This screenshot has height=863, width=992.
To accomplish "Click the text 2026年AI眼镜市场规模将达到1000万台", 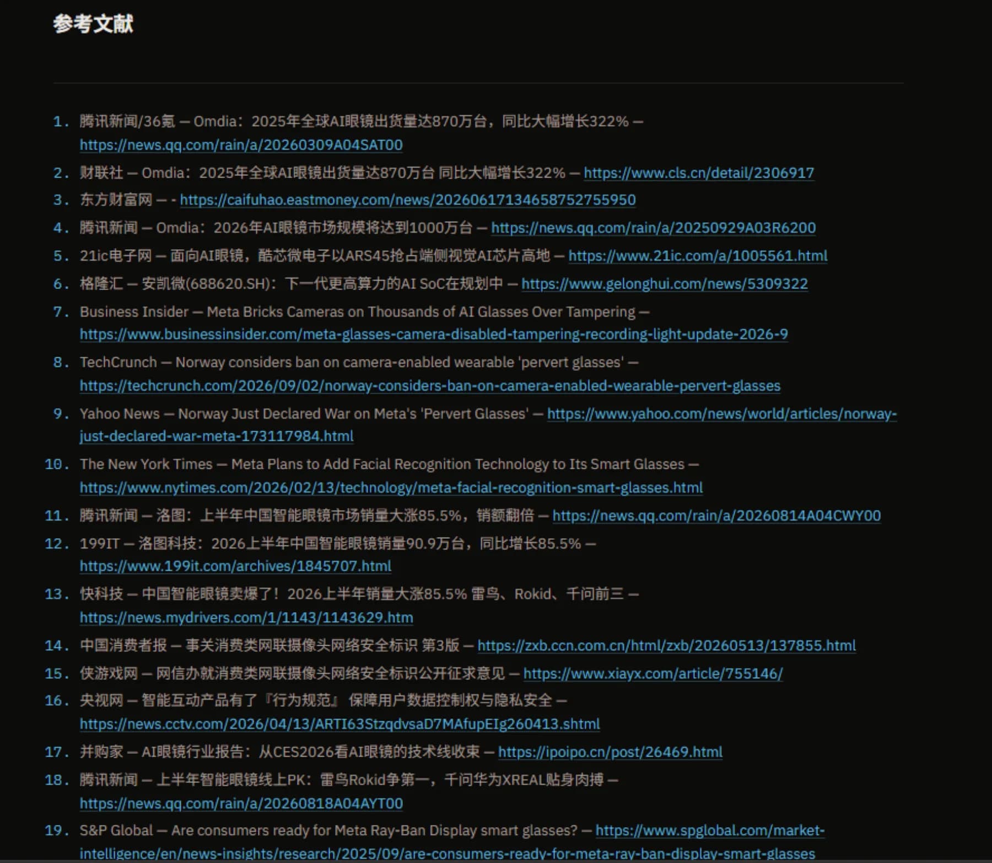I will (x=343, y=228).
